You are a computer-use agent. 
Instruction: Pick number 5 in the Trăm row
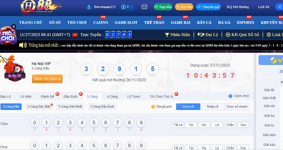pos(94,123)
